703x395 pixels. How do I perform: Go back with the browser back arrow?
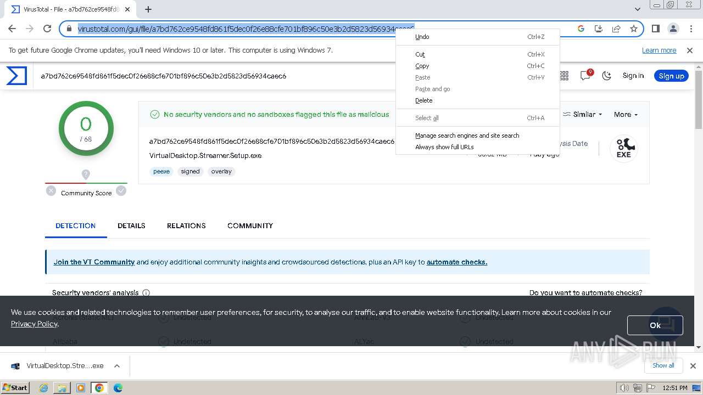tap(12, 29)
